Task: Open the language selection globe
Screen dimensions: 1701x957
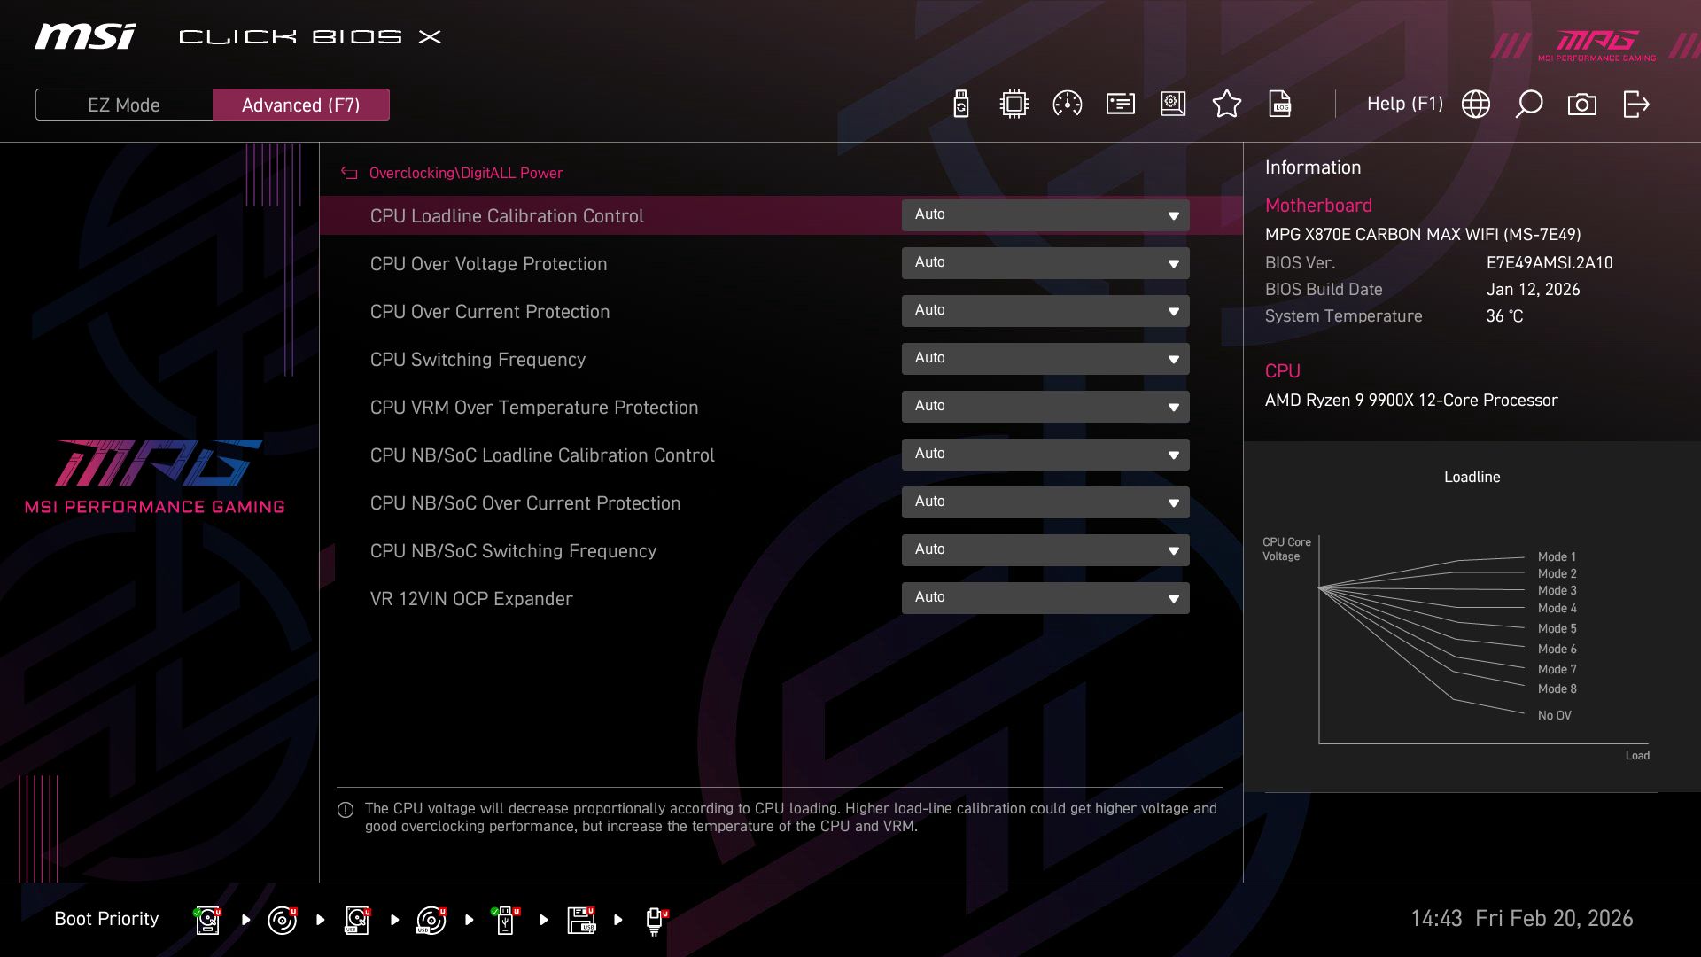Action: pos(1474,104)
